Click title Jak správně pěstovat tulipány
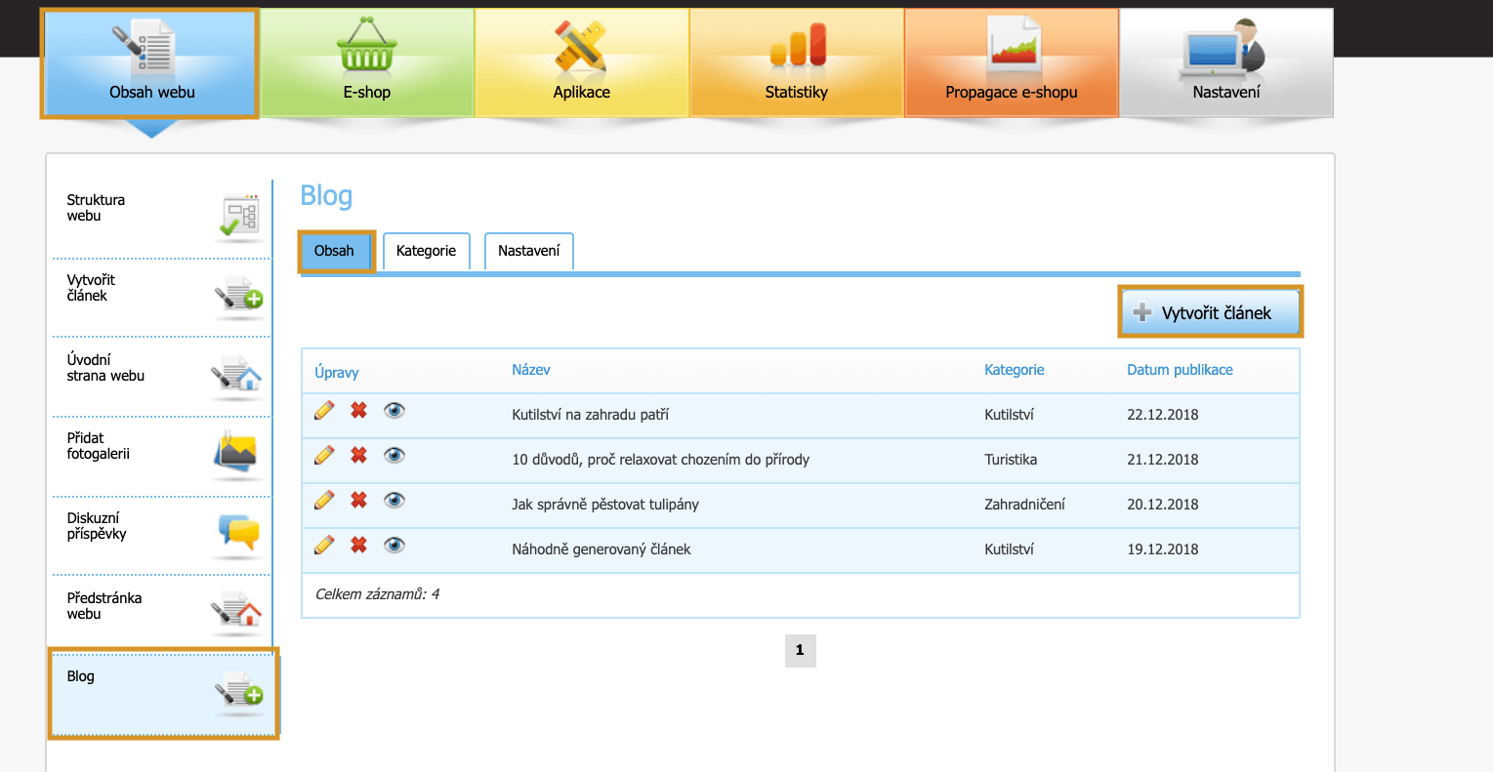This screenshot has width=1493, height=772. [605, 505]
